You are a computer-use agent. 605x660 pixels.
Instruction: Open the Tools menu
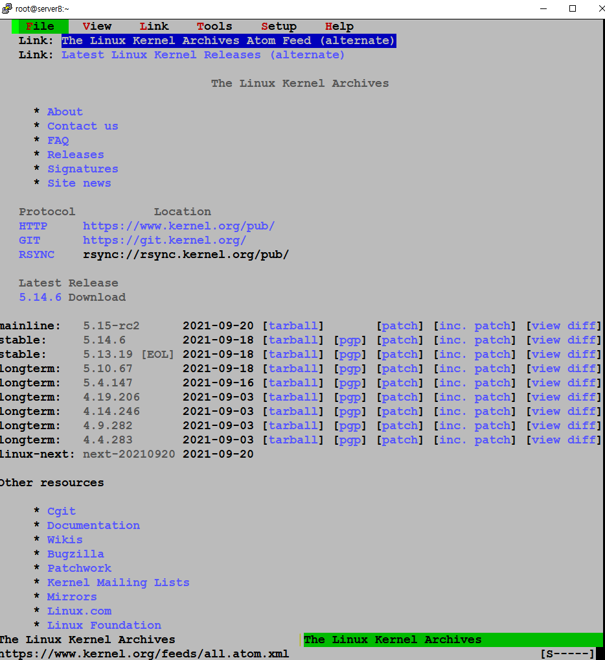(214, 26)
